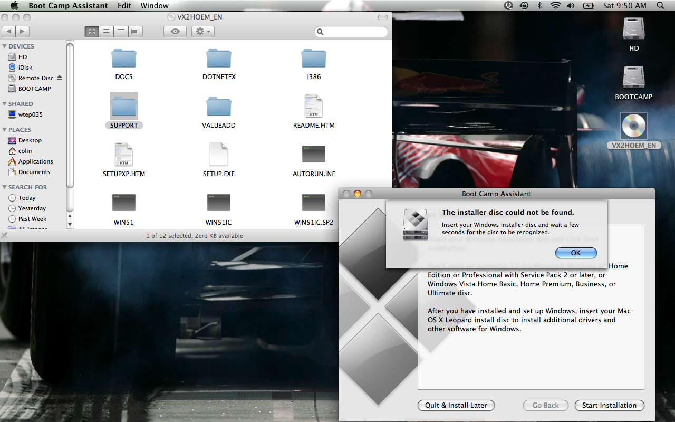The image size is (675, 422).
Task: Select wtep035 shared computer
Action: [34, 114]
